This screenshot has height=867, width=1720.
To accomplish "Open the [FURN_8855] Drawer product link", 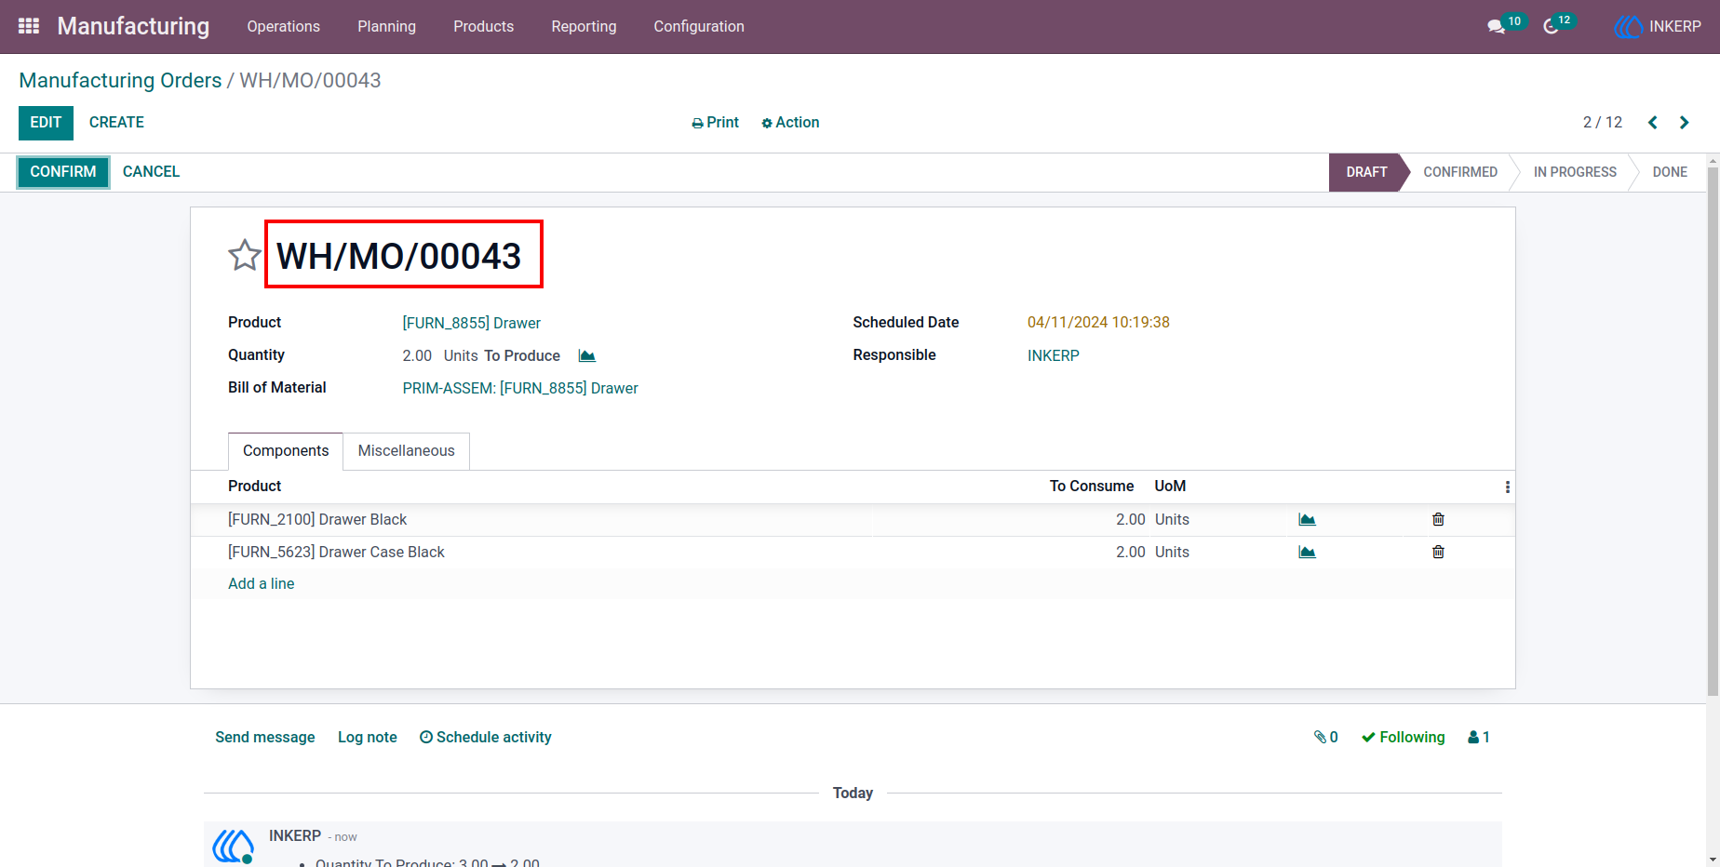I will pos(471,323).
